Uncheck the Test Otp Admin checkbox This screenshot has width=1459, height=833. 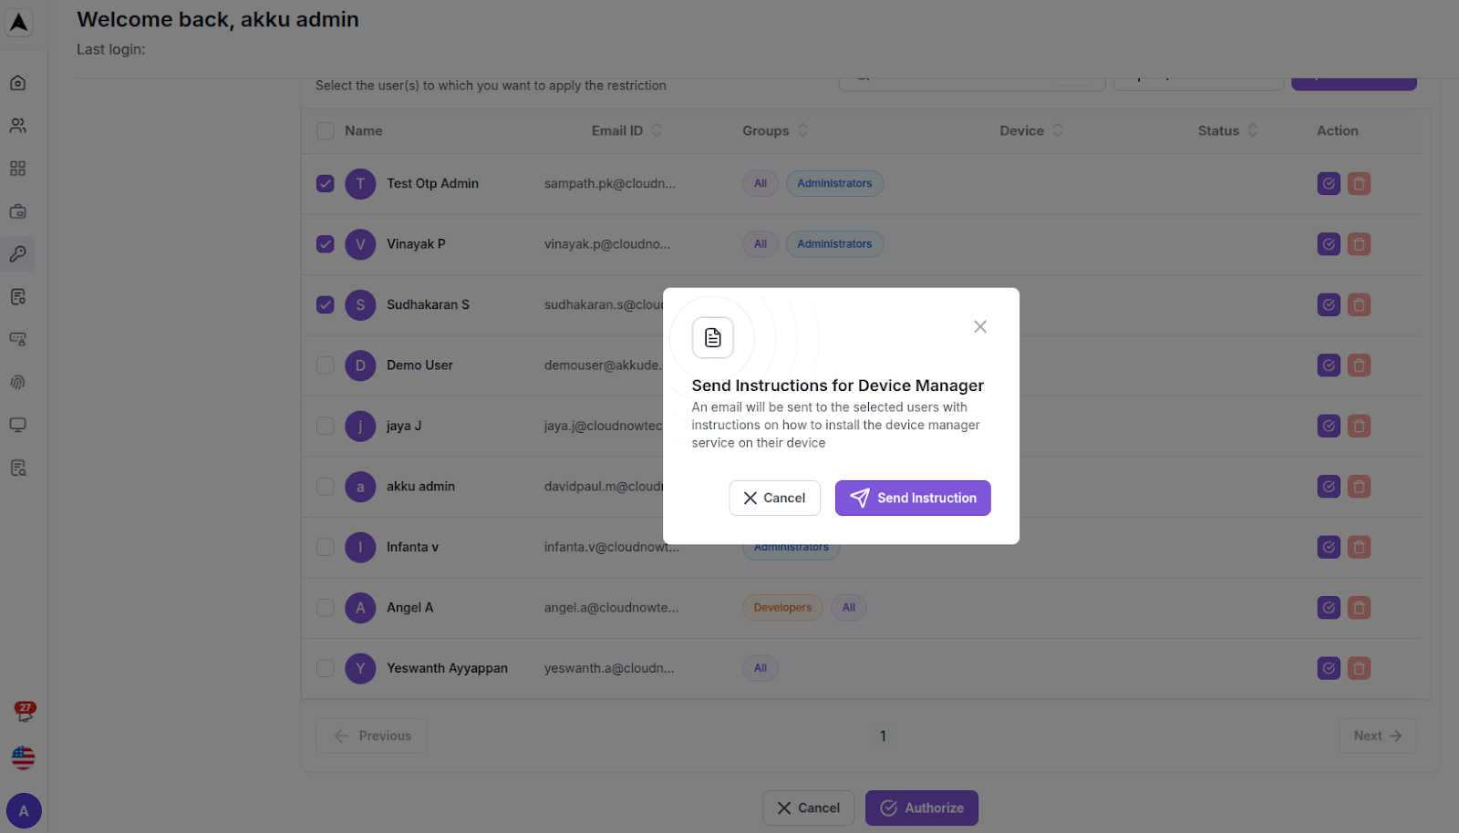coord(326,184)
